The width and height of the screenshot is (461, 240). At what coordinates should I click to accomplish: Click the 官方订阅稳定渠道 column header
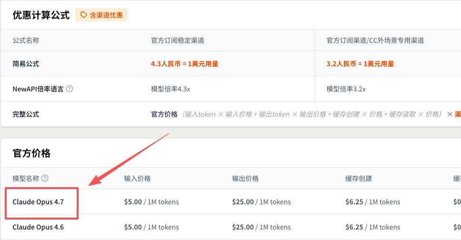click(178, 40)
